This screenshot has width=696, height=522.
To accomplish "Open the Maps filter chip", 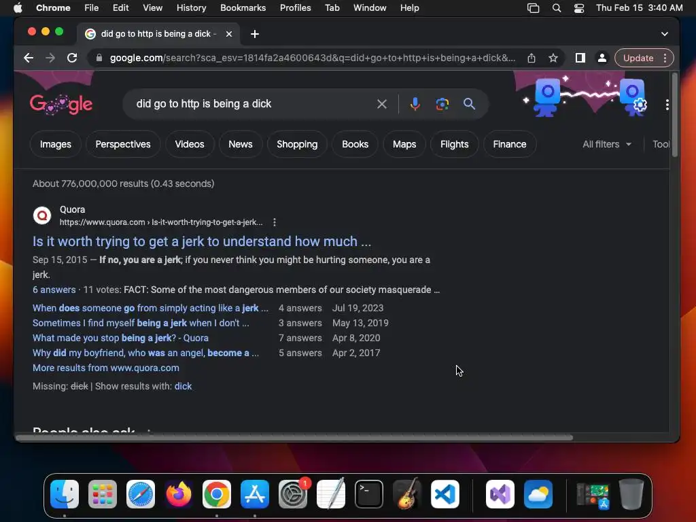I will click(x=404, y=144).
